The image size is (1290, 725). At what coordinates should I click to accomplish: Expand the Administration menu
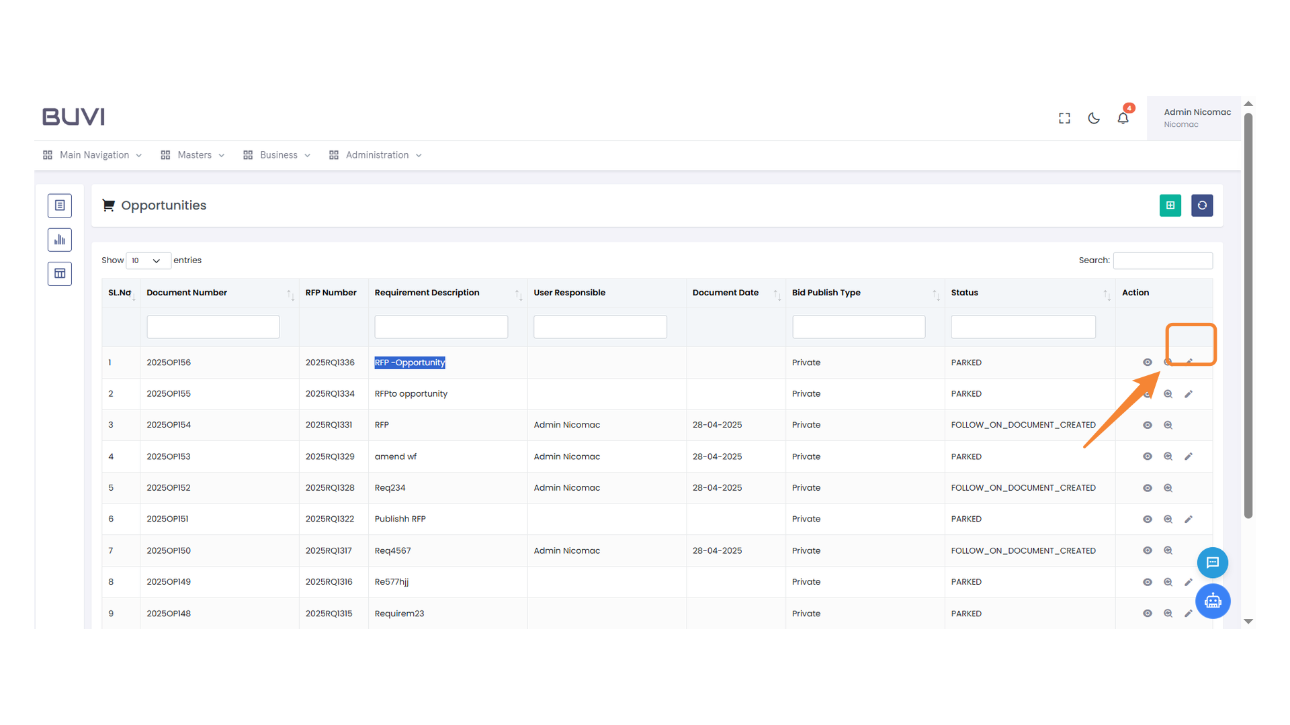376,155
